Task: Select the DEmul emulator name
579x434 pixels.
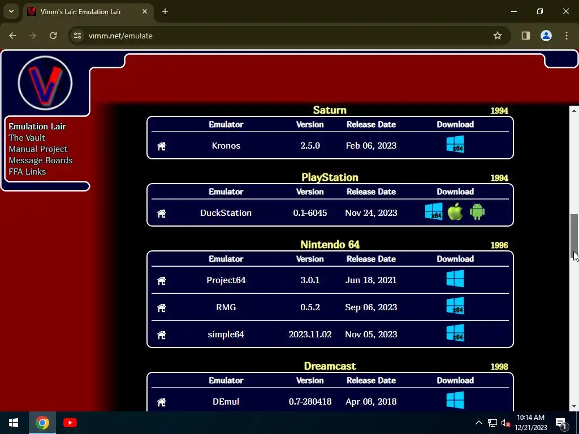Action: pyautogui.click(x=226, y=402)
